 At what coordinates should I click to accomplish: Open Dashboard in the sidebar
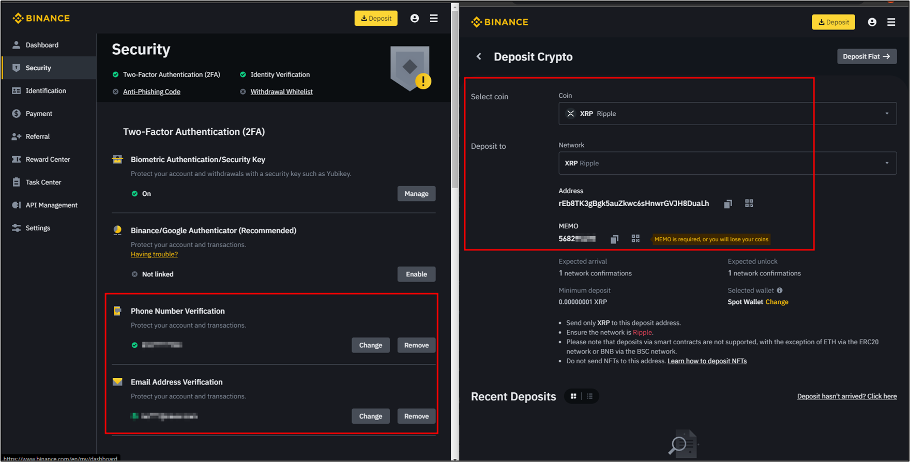42,45
